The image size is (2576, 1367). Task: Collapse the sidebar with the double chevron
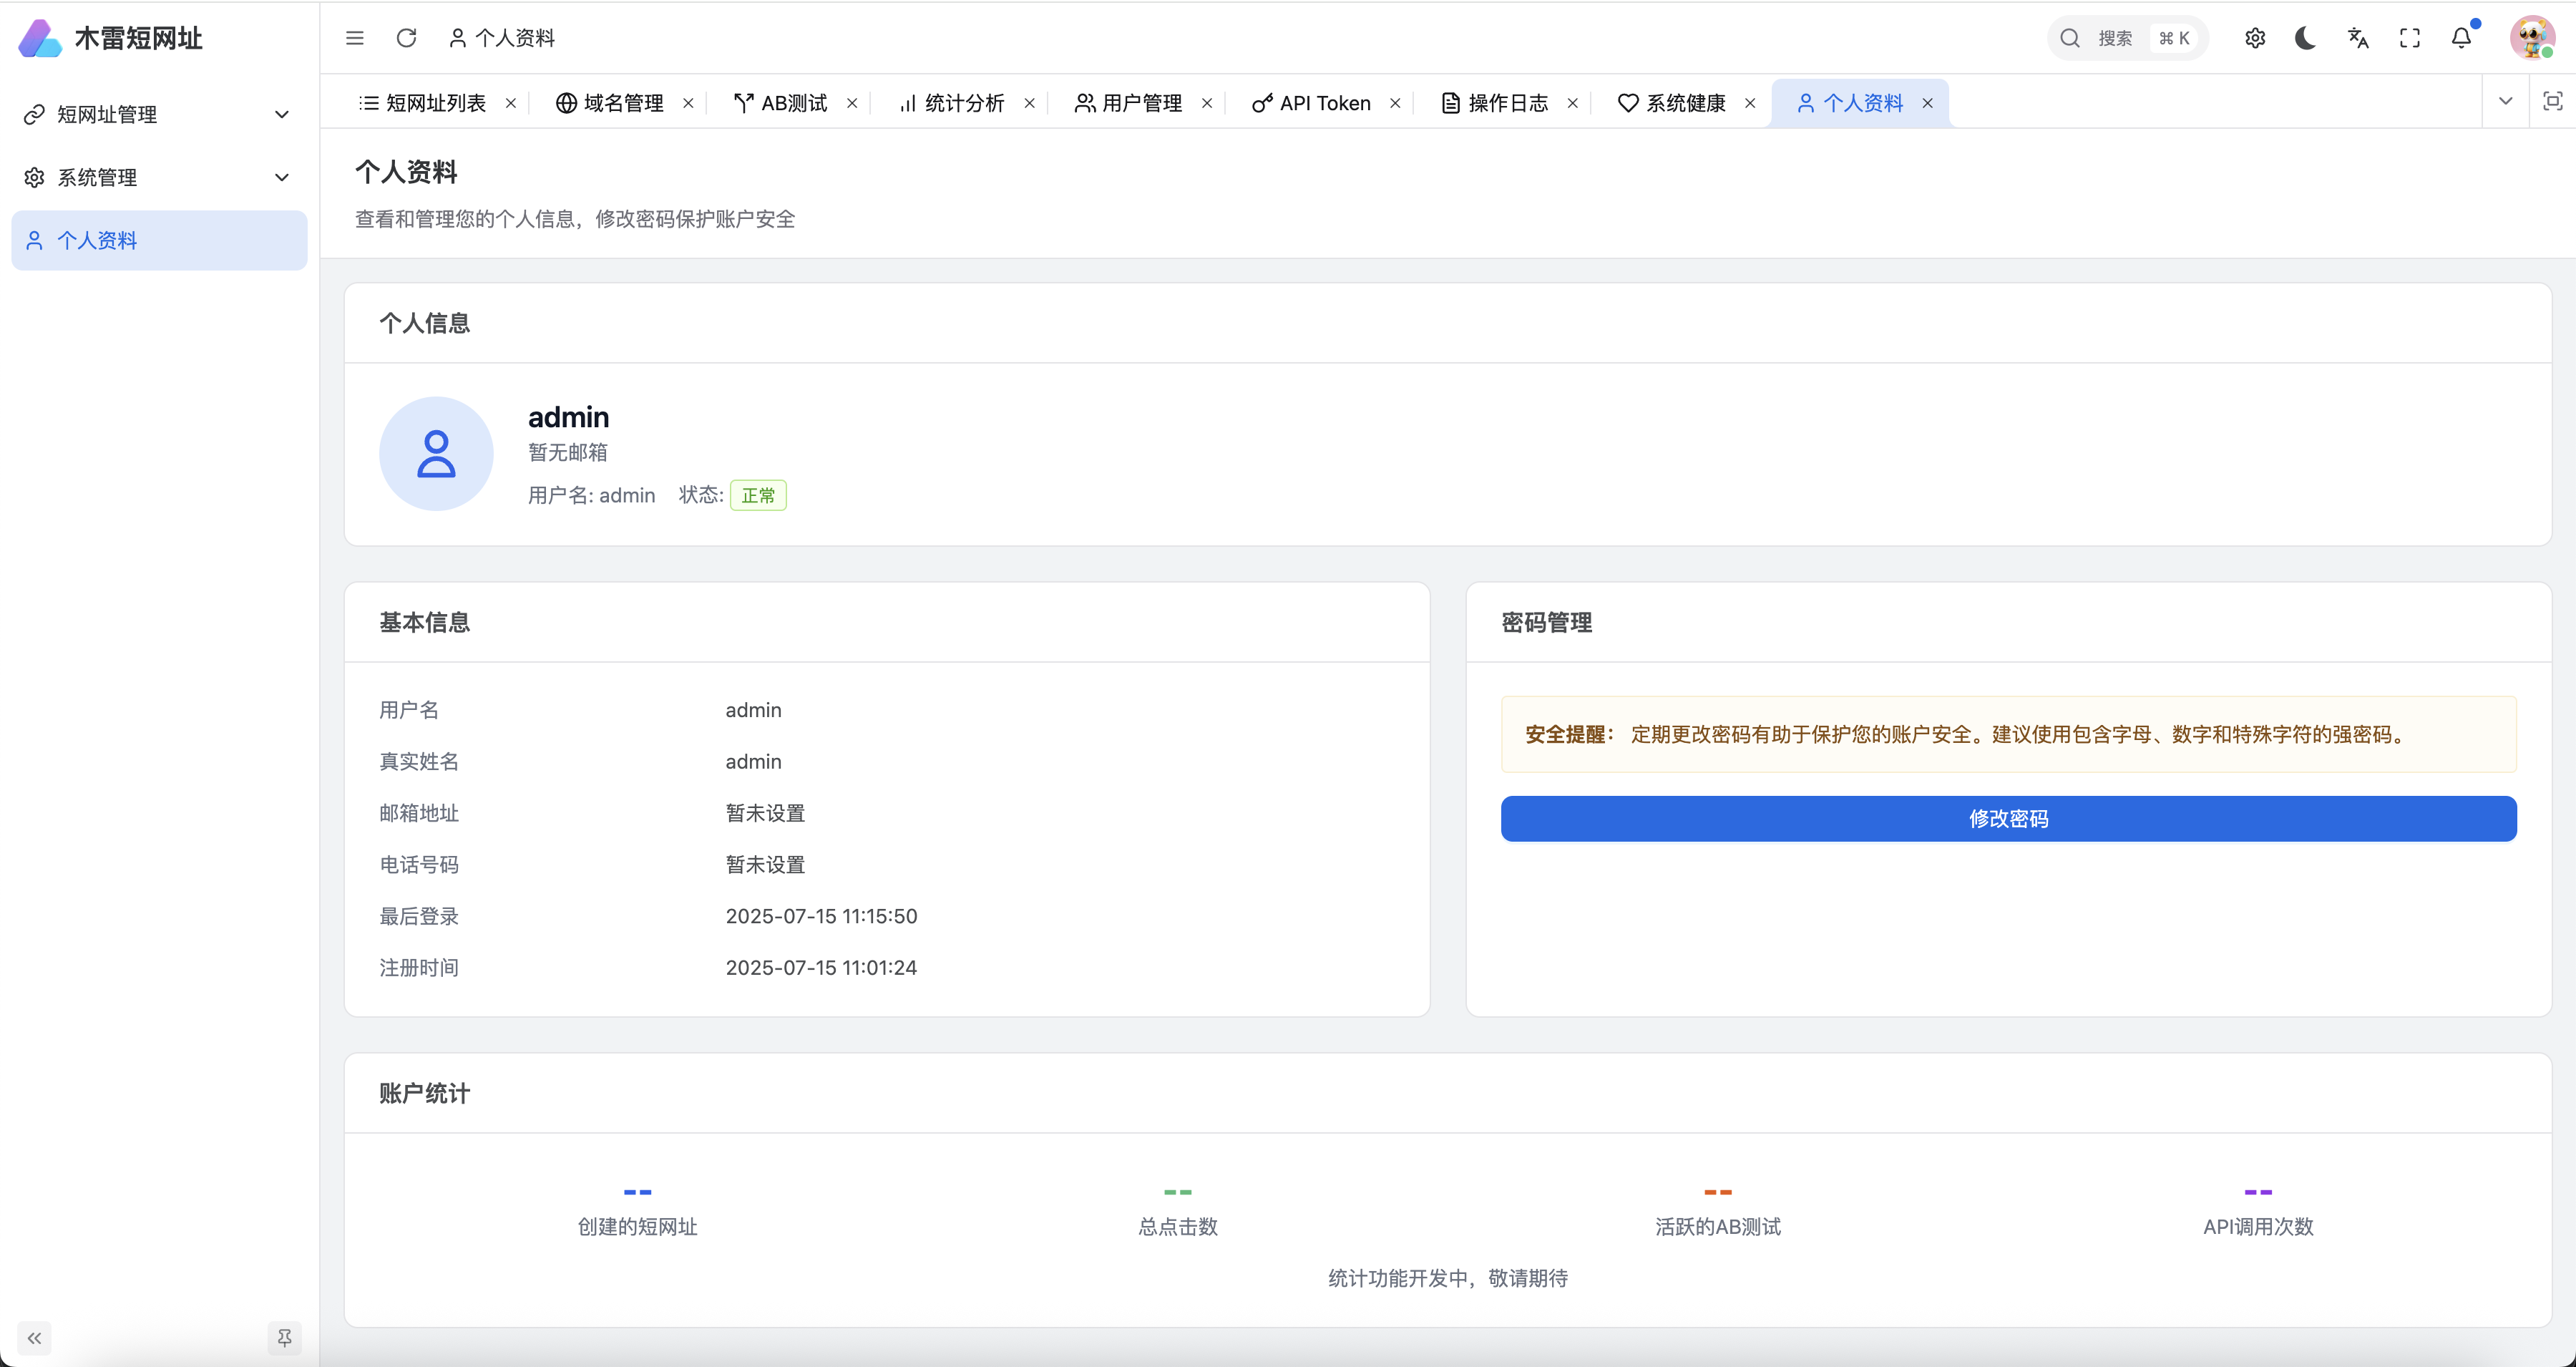pyautogui.click(x=34, y=1338)
